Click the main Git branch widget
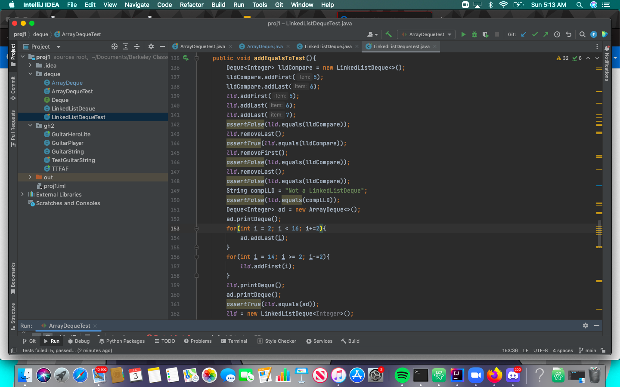620x387 pixels. click(587, 350)
